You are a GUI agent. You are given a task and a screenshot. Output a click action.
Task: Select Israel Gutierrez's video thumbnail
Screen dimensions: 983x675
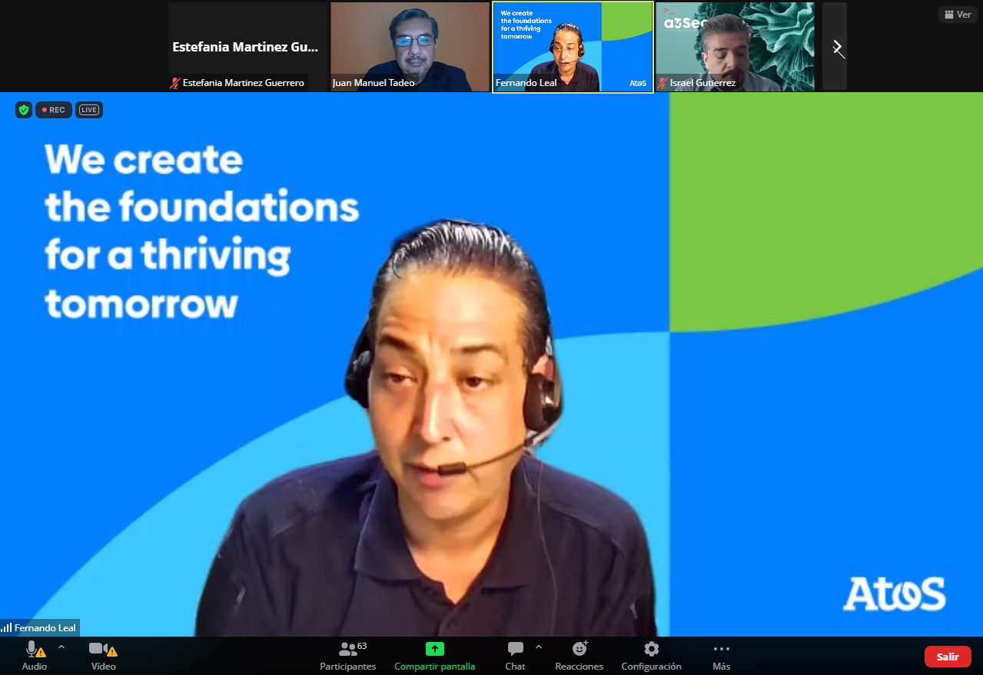[x=735, y=47]
